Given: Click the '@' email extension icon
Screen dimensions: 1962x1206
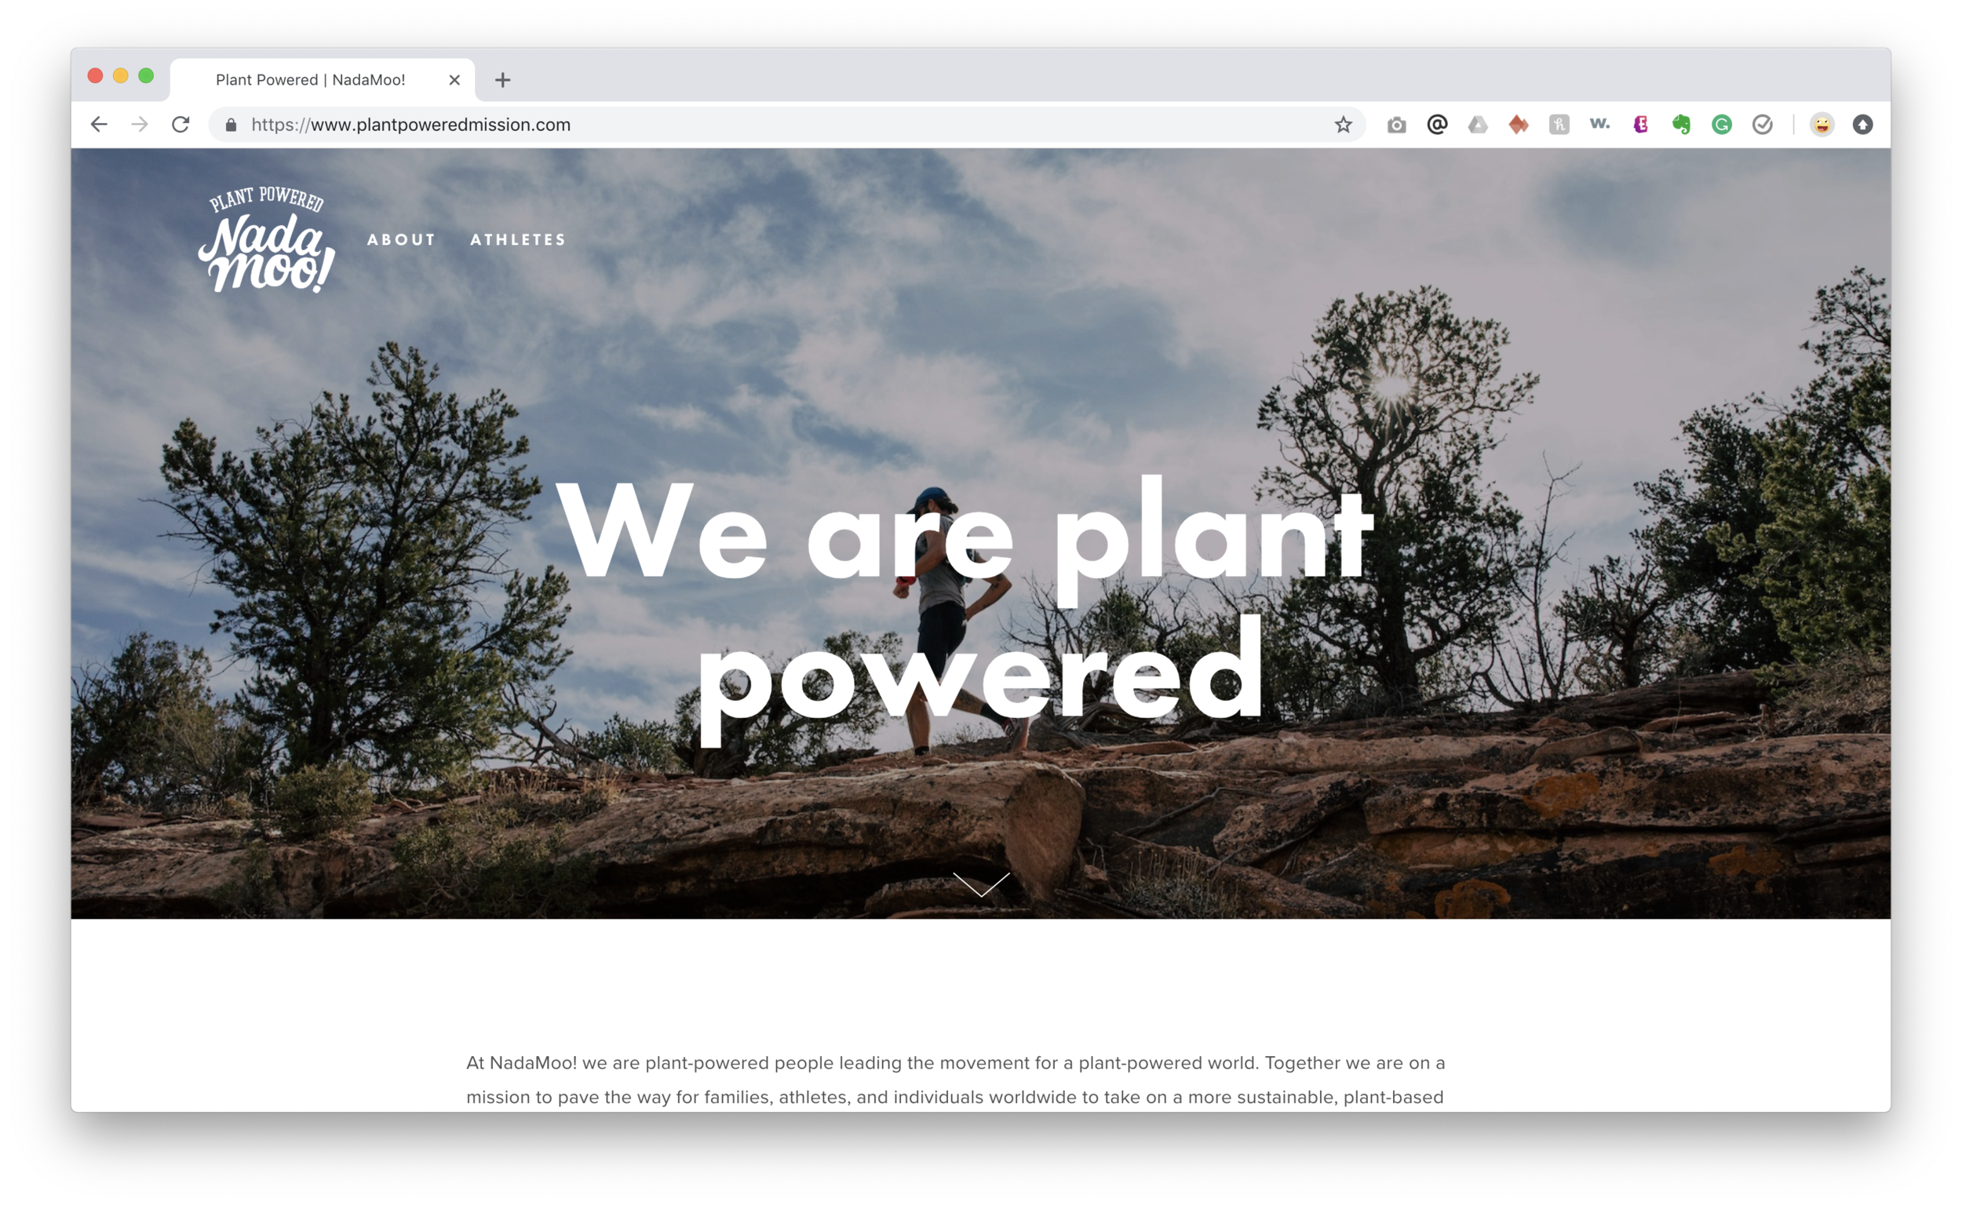Looking at the screenshot, I should coord(1437,125).
